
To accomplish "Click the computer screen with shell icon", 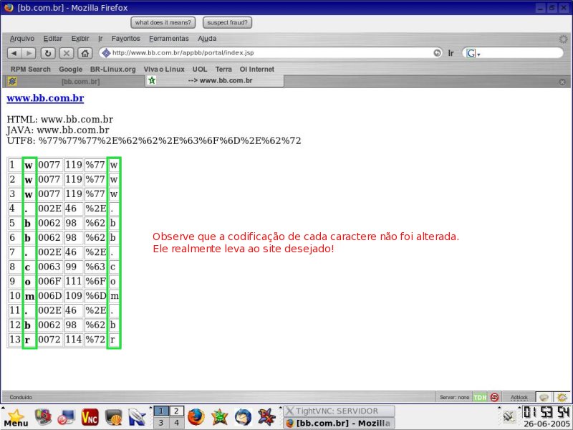I will click(x=113, y=417).
